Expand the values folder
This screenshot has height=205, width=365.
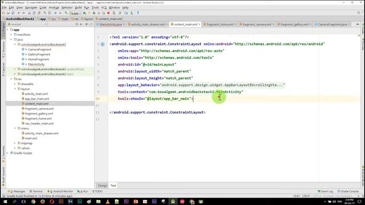[15, 148]
